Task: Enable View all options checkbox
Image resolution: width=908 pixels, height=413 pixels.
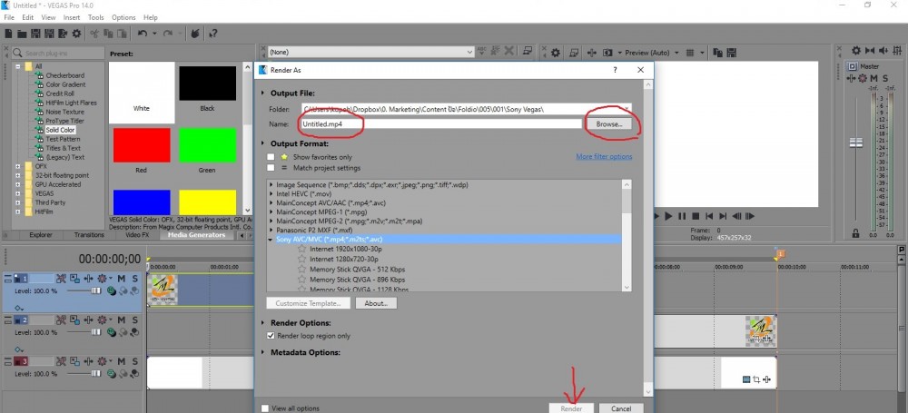Action: coord(265,408)
